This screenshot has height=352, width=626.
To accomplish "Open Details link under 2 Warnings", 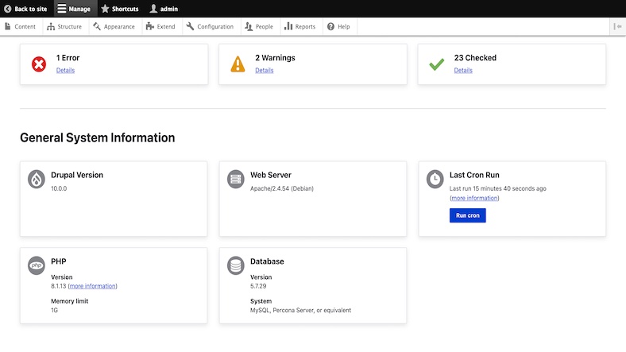I will click(264, 71).
